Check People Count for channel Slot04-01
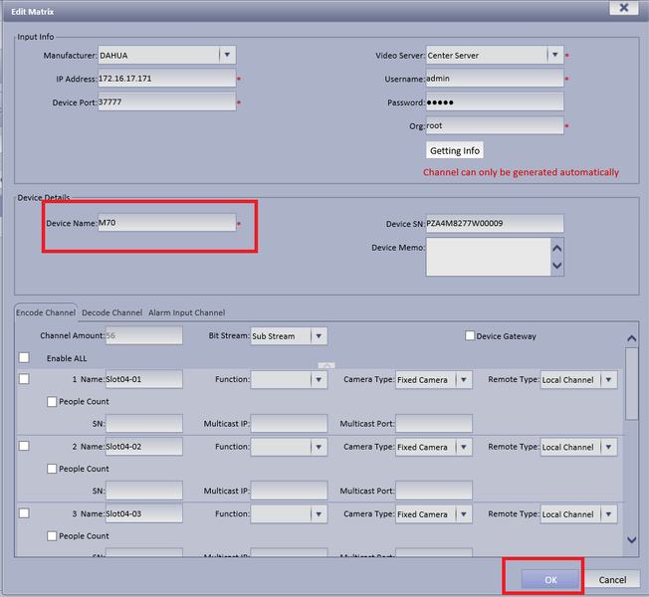The image size is (649, 597). 52,401
